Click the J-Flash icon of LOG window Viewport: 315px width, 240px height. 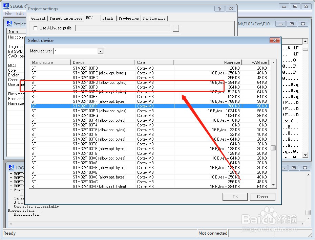(x=12, y=168)
